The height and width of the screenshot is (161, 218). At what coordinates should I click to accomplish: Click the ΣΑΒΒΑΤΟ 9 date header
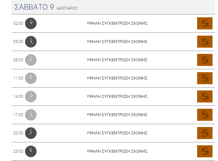[34, 7]
